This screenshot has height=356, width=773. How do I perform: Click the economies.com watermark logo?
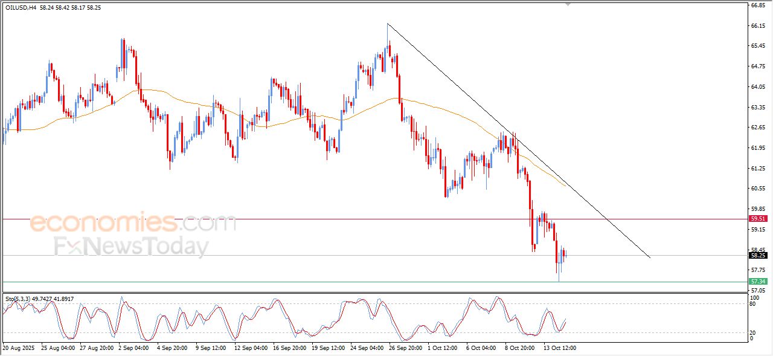pos(133,224)
